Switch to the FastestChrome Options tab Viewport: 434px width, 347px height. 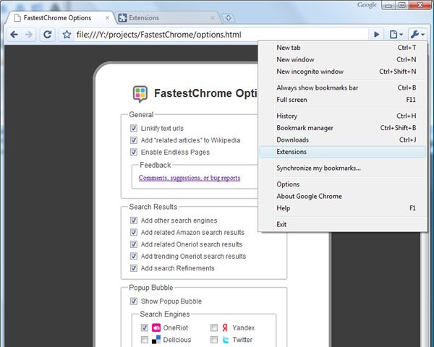click(x=59, y=18)
